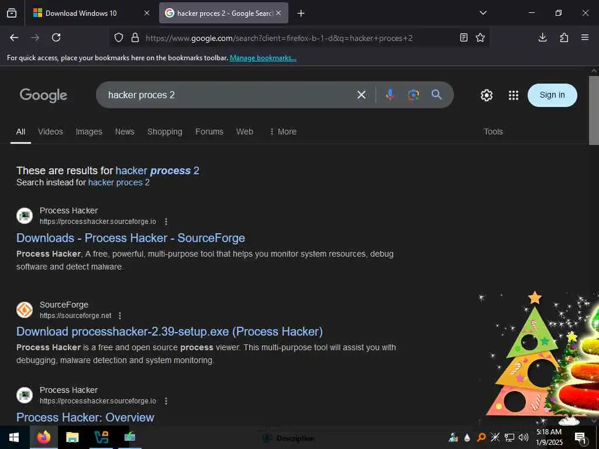Search instead for hacker proces 2
Image resolution: width=599 pixels, height=449 pixels.
pyautogui.click(x=119, y=182)
